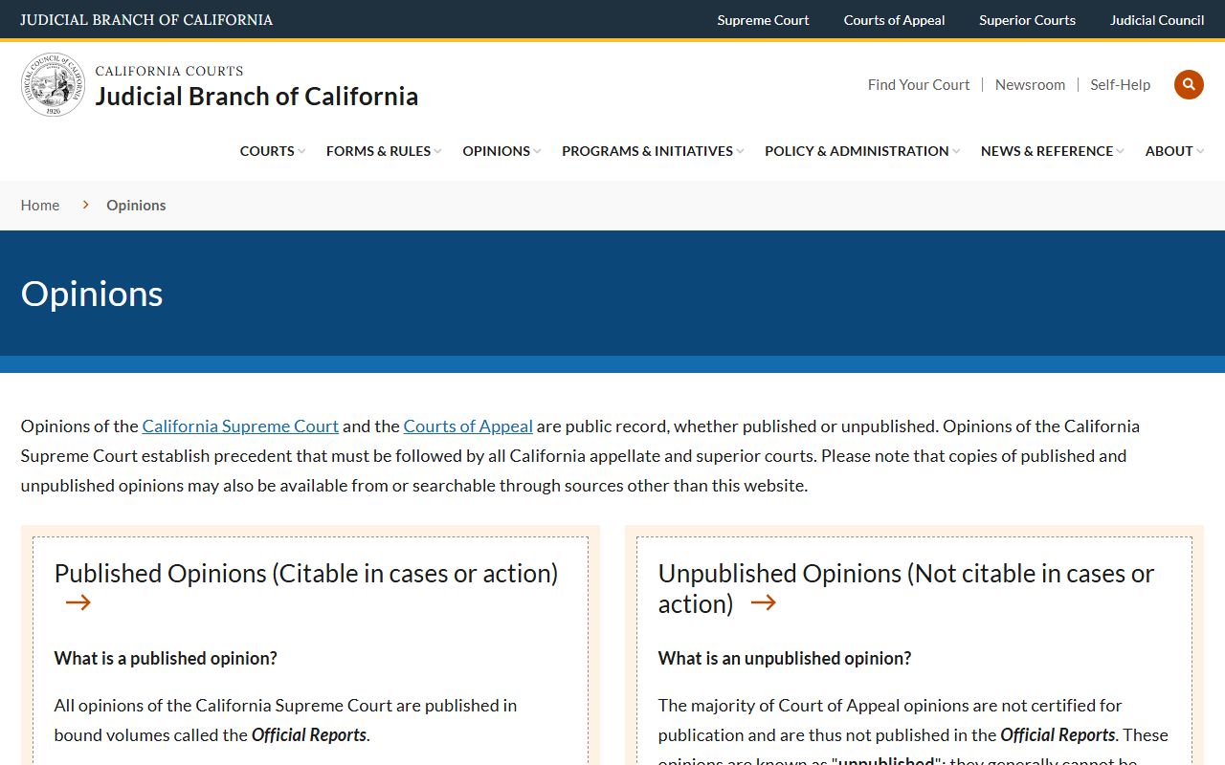Click the Opinions breadcrumb item
1225x765 pixels.
pyautogui.click(x=136, y=205)
